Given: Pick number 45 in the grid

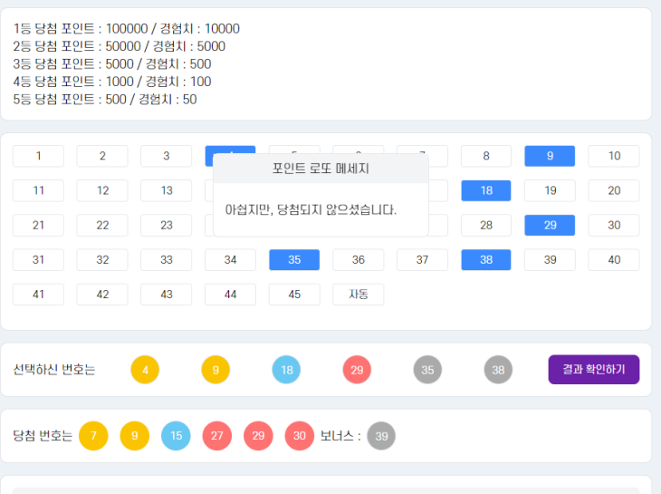Looking at the screenshot, I should [x=294, y=295].
